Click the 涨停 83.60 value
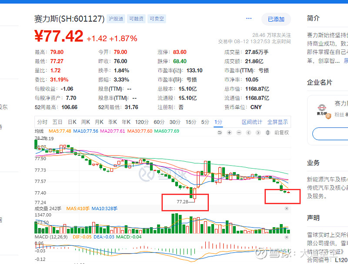This screenshot has width=348, height=264. 180,52
